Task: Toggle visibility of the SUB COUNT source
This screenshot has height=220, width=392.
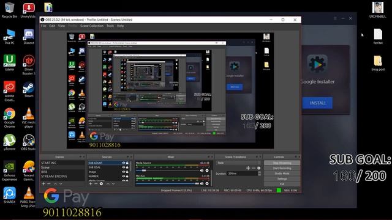Action: 124,163
